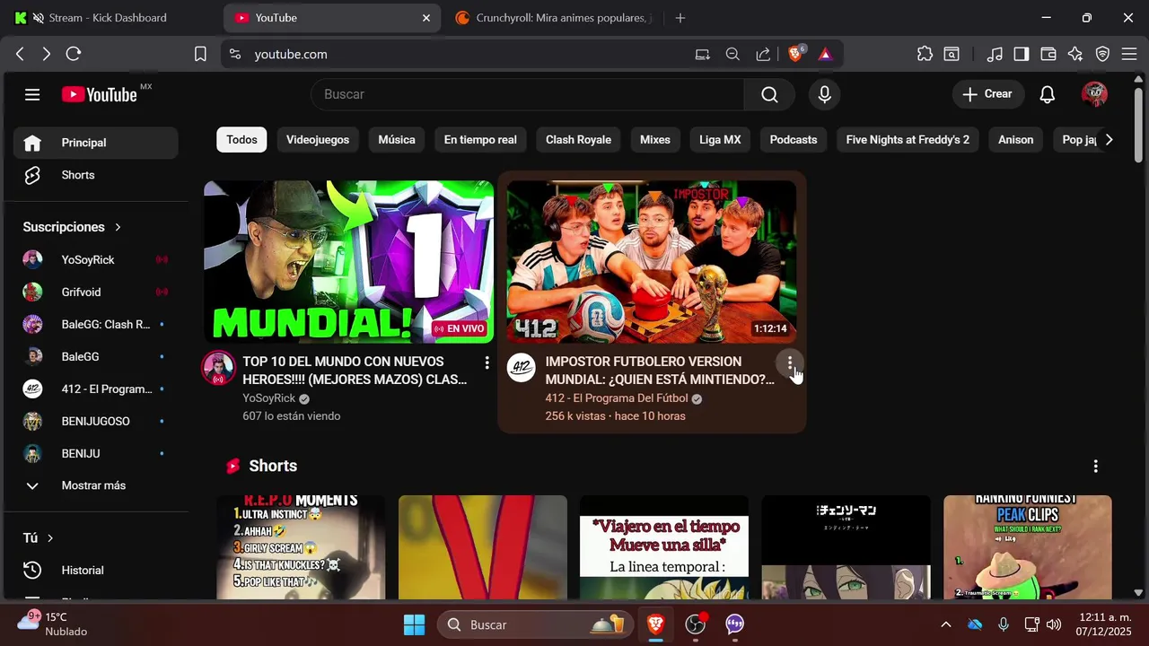Expand Mostrar más in subscriptions

point(95,485)
